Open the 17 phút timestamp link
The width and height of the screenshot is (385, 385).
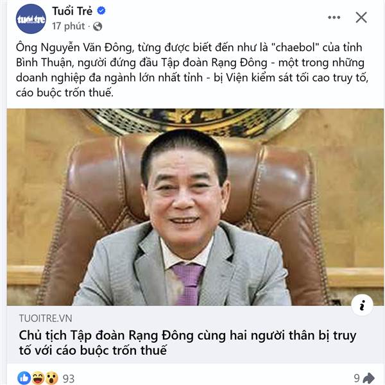68,26
